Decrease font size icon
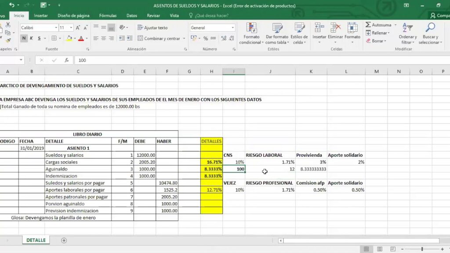The image size is (450, 253). coord(85,28)
